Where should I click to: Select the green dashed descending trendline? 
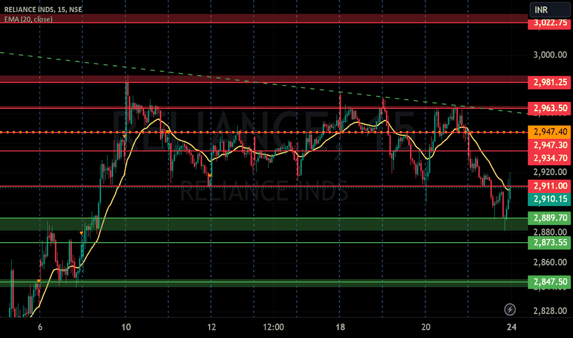coord(263,84)
